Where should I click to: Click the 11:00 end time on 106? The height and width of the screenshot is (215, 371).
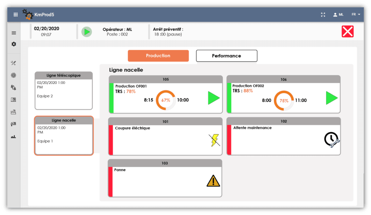301,100
